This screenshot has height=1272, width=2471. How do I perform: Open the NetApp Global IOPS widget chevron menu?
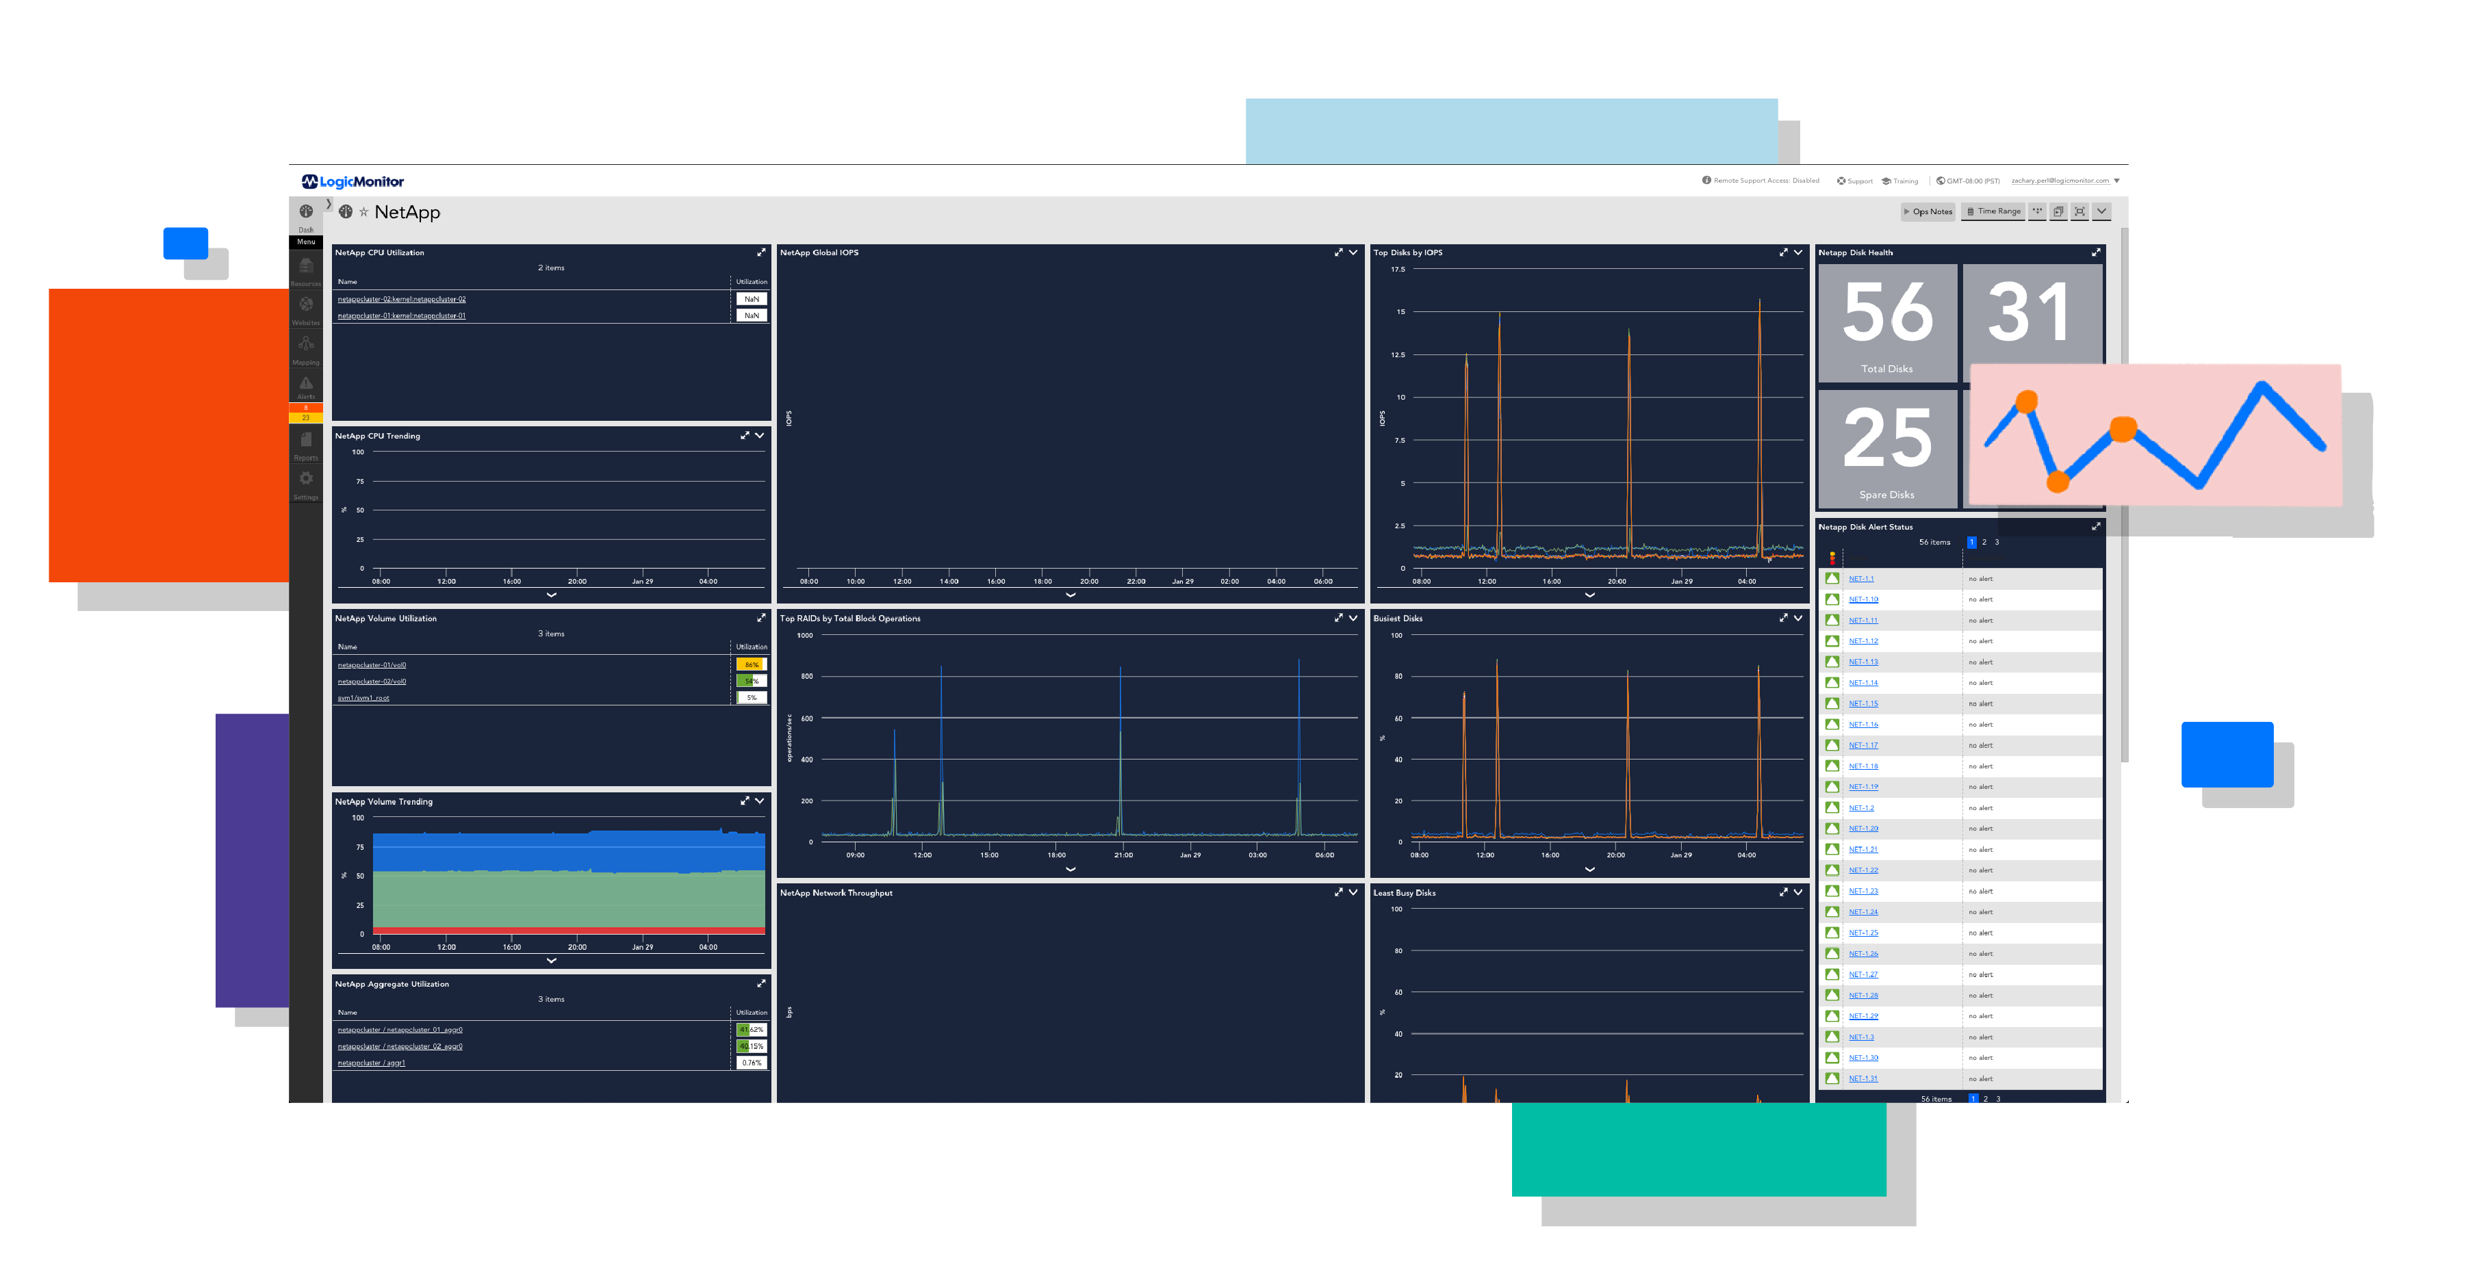pyautogui.click(x=1353, y=253)
